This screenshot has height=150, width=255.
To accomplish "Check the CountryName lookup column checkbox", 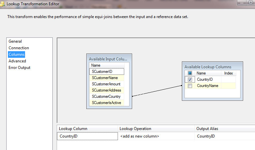I will 190,86.
